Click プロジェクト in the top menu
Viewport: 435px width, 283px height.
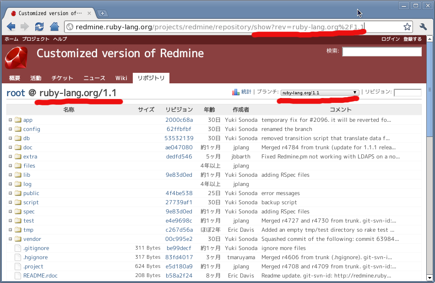(x=36, y=39)
